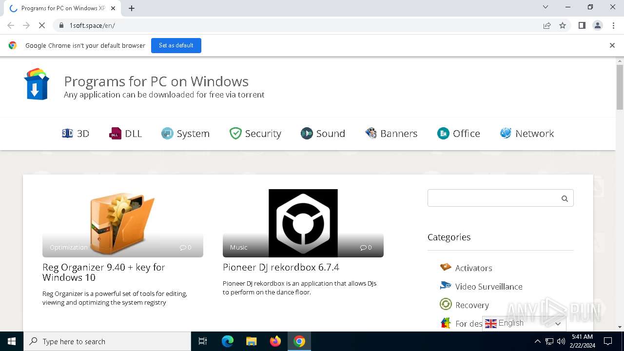The width and height of the screenshot is (624, 351).
Task: Open the System menu item
Action: (x=186, y=134)
